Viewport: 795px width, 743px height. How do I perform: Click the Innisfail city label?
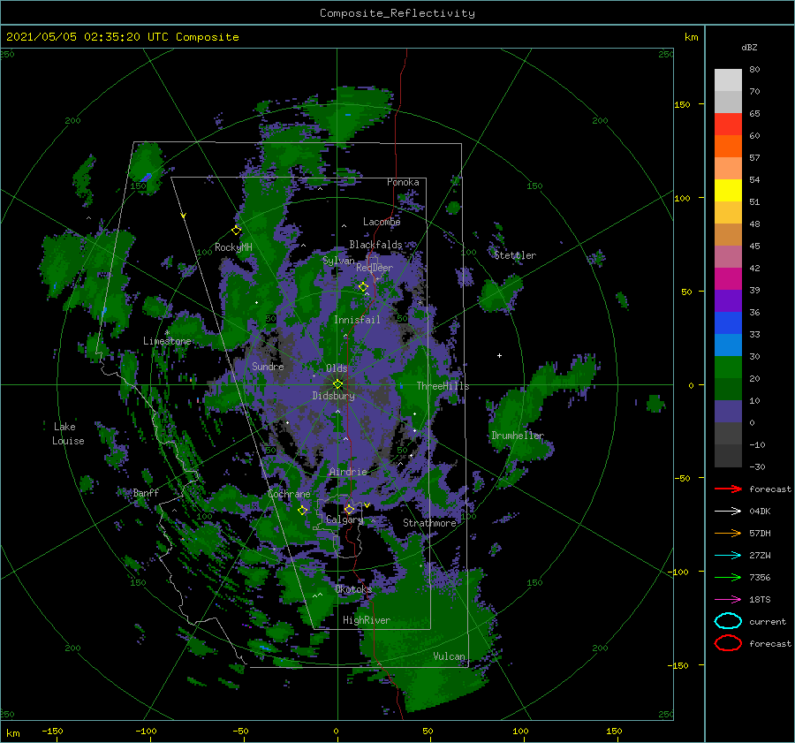pos(357,320)
